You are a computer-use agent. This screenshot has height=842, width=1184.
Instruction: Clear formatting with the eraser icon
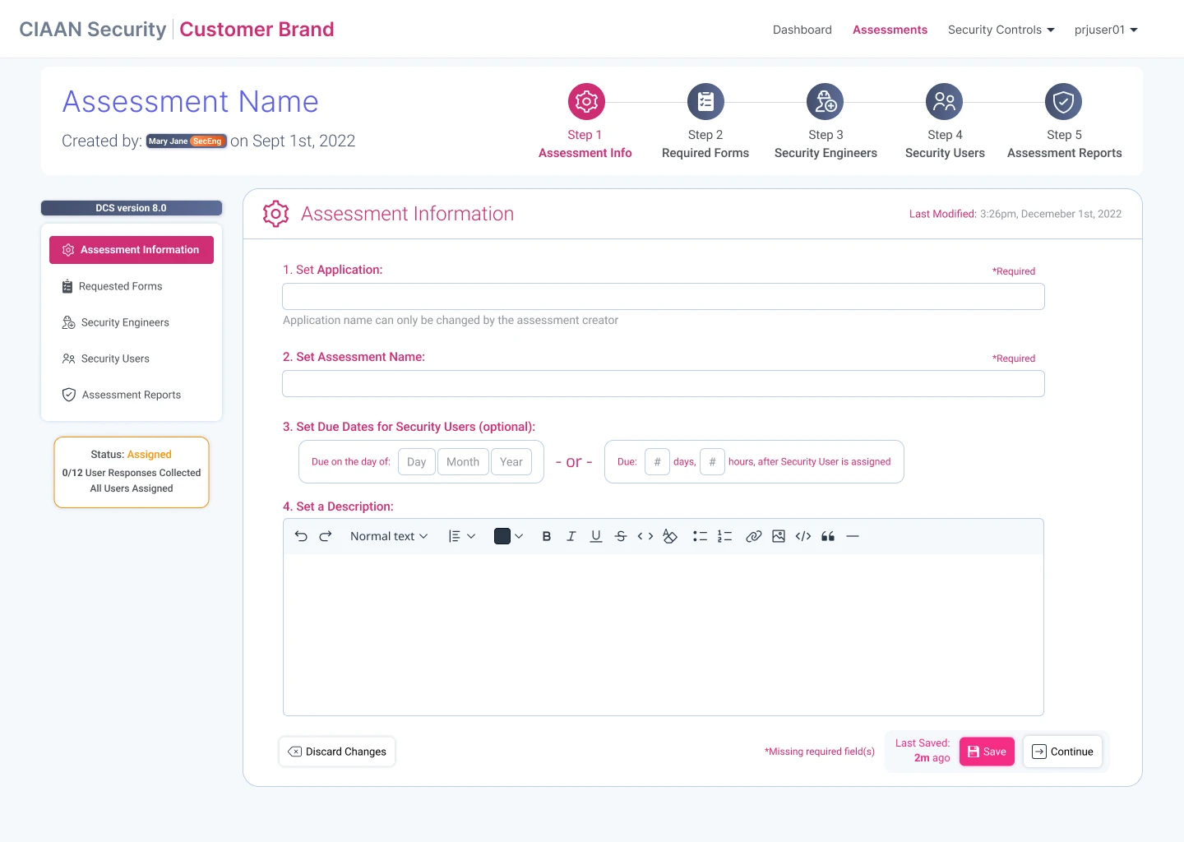click(670, 536)
